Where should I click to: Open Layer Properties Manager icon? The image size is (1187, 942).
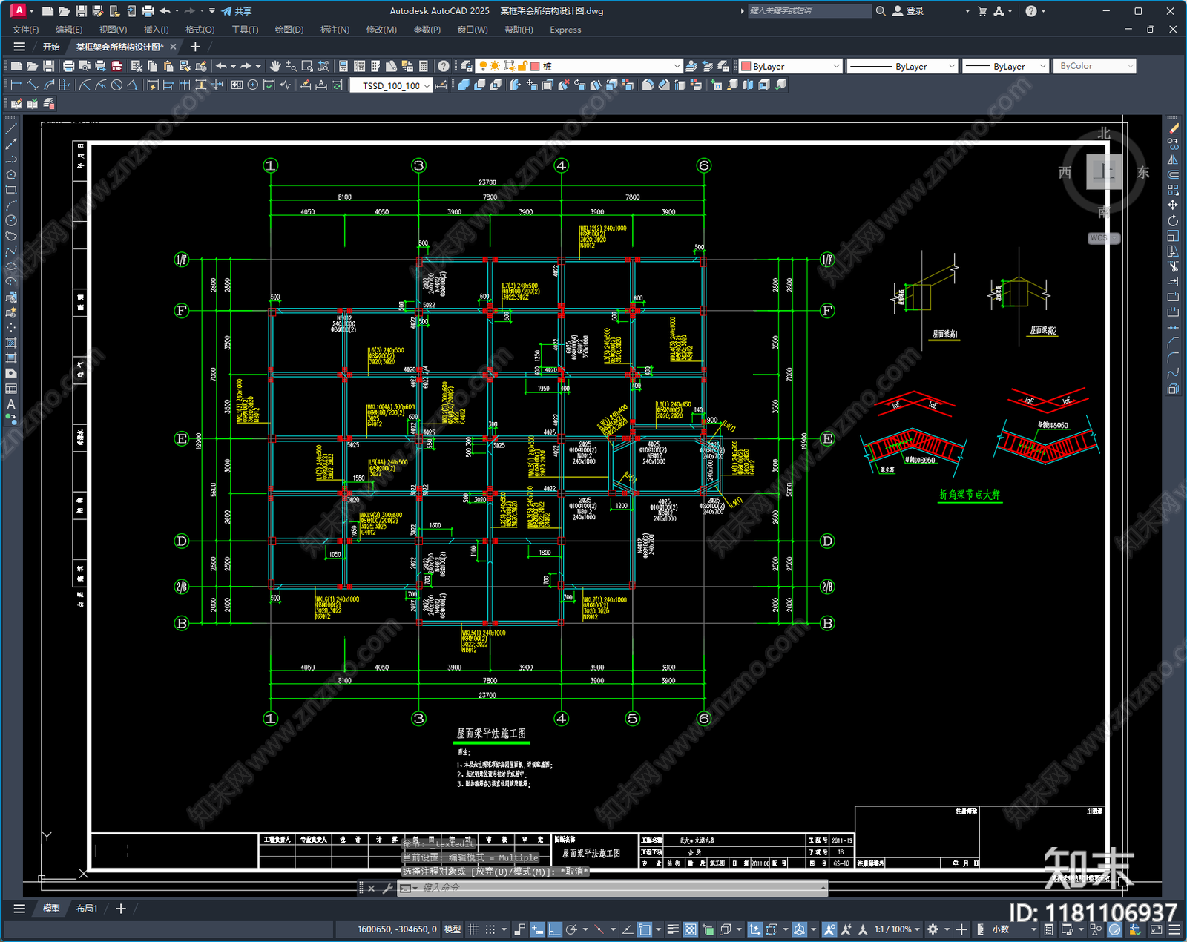point(466,66)
